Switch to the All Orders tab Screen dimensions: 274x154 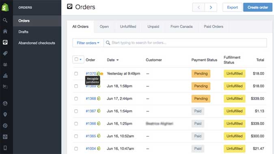coord(80,26)
